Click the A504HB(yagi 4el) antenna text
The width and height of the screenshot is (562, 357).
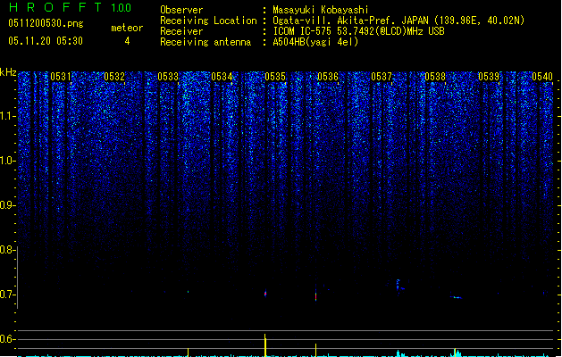click(315, 42)
